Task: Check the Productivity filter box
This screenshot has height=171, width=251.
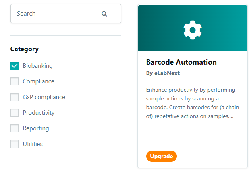Action: point(15,113)
